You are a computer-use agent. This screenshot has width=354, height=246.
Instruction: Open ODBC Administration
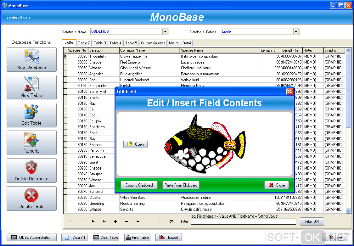pyautogui.click(x=31, y=237)
